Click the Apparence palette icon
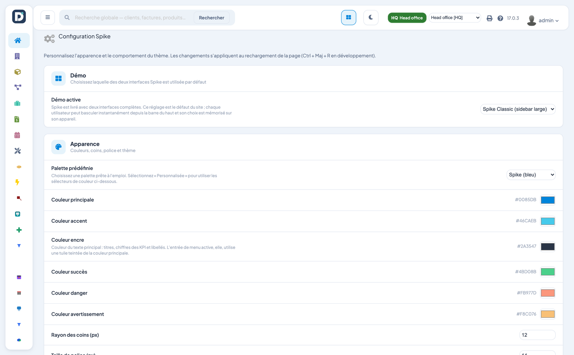The width and height of the screenshot is (574, 355). (58, 147)
